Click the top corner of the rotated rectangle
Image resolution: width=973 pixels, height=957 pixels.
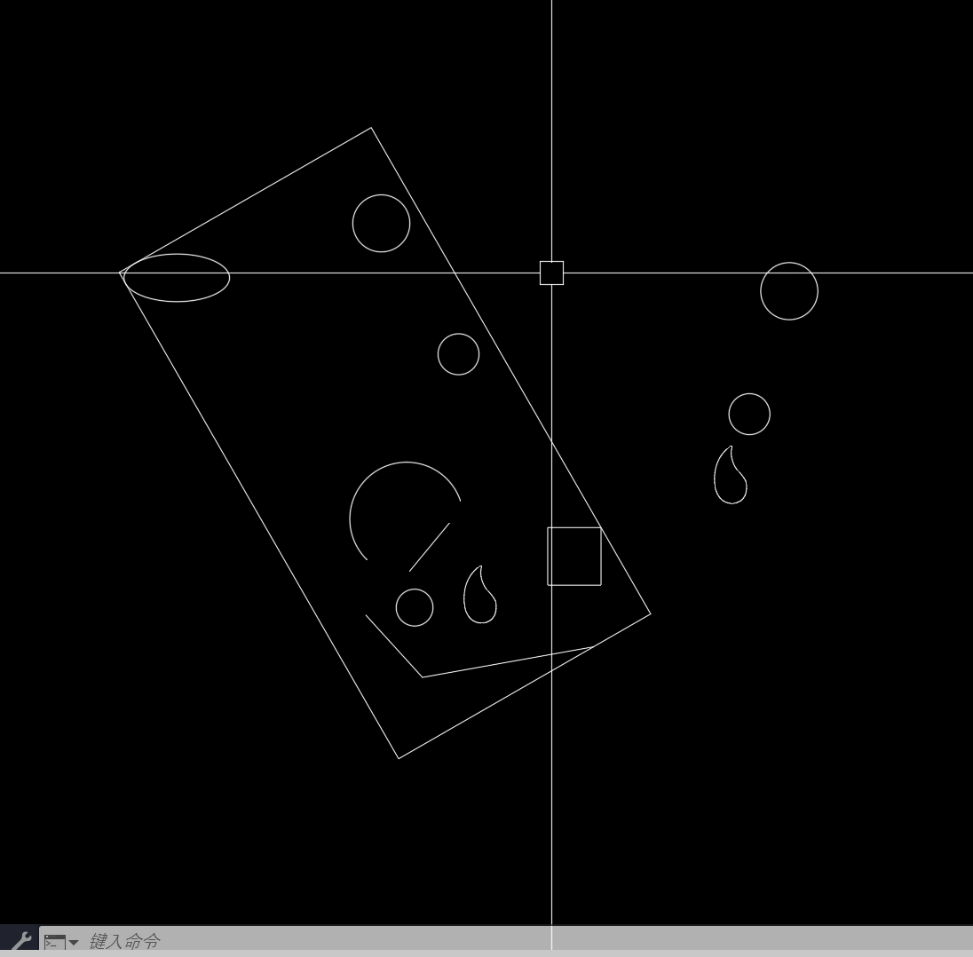pos(371,128)
